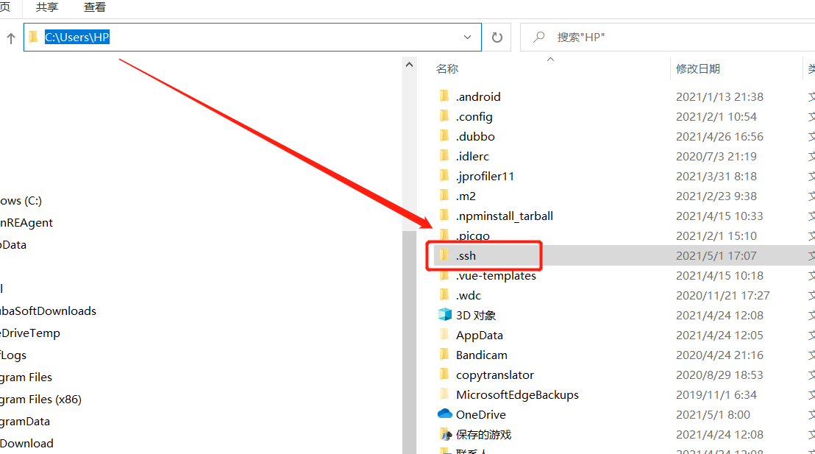Image resolution: width=815 pixels, height=454 pixels.
Task: Select the .ssh folder name
Action: pyautogui.click(x=466, y=256)
